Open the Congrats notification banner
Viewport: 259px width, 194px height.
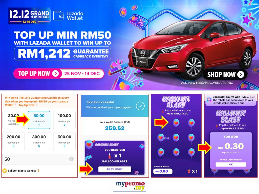coord(231,100)
